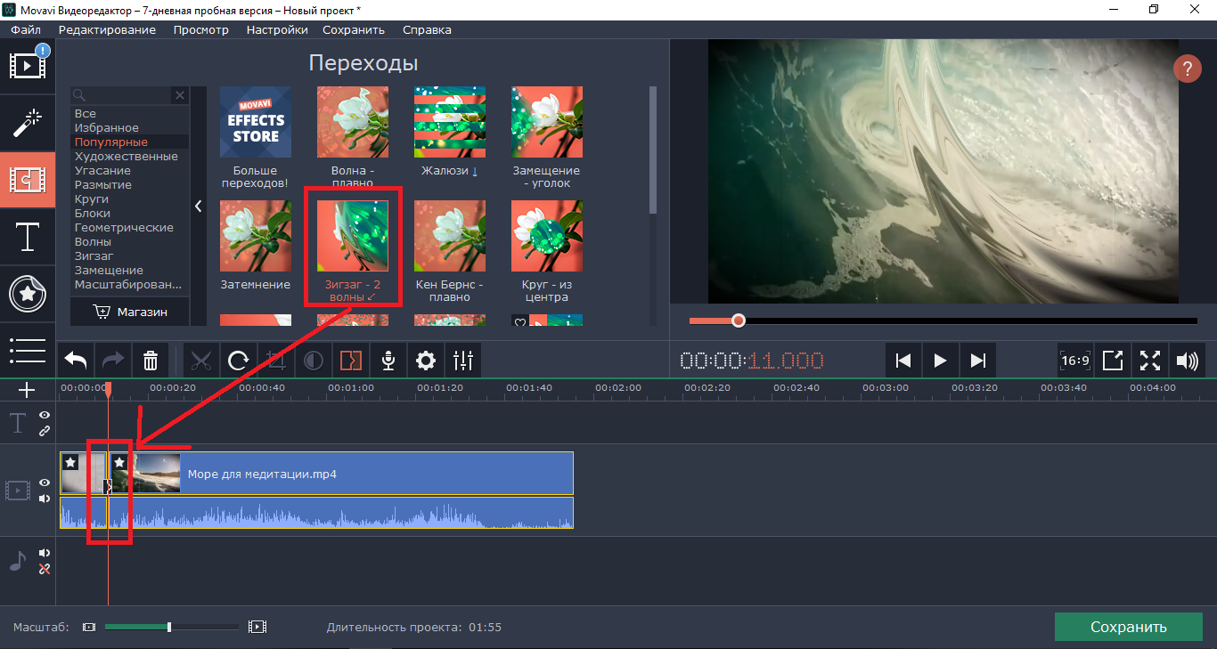Delete selected clip with trash icon
The height and width of the screenshot is (649, 1217).
point(151,361)
